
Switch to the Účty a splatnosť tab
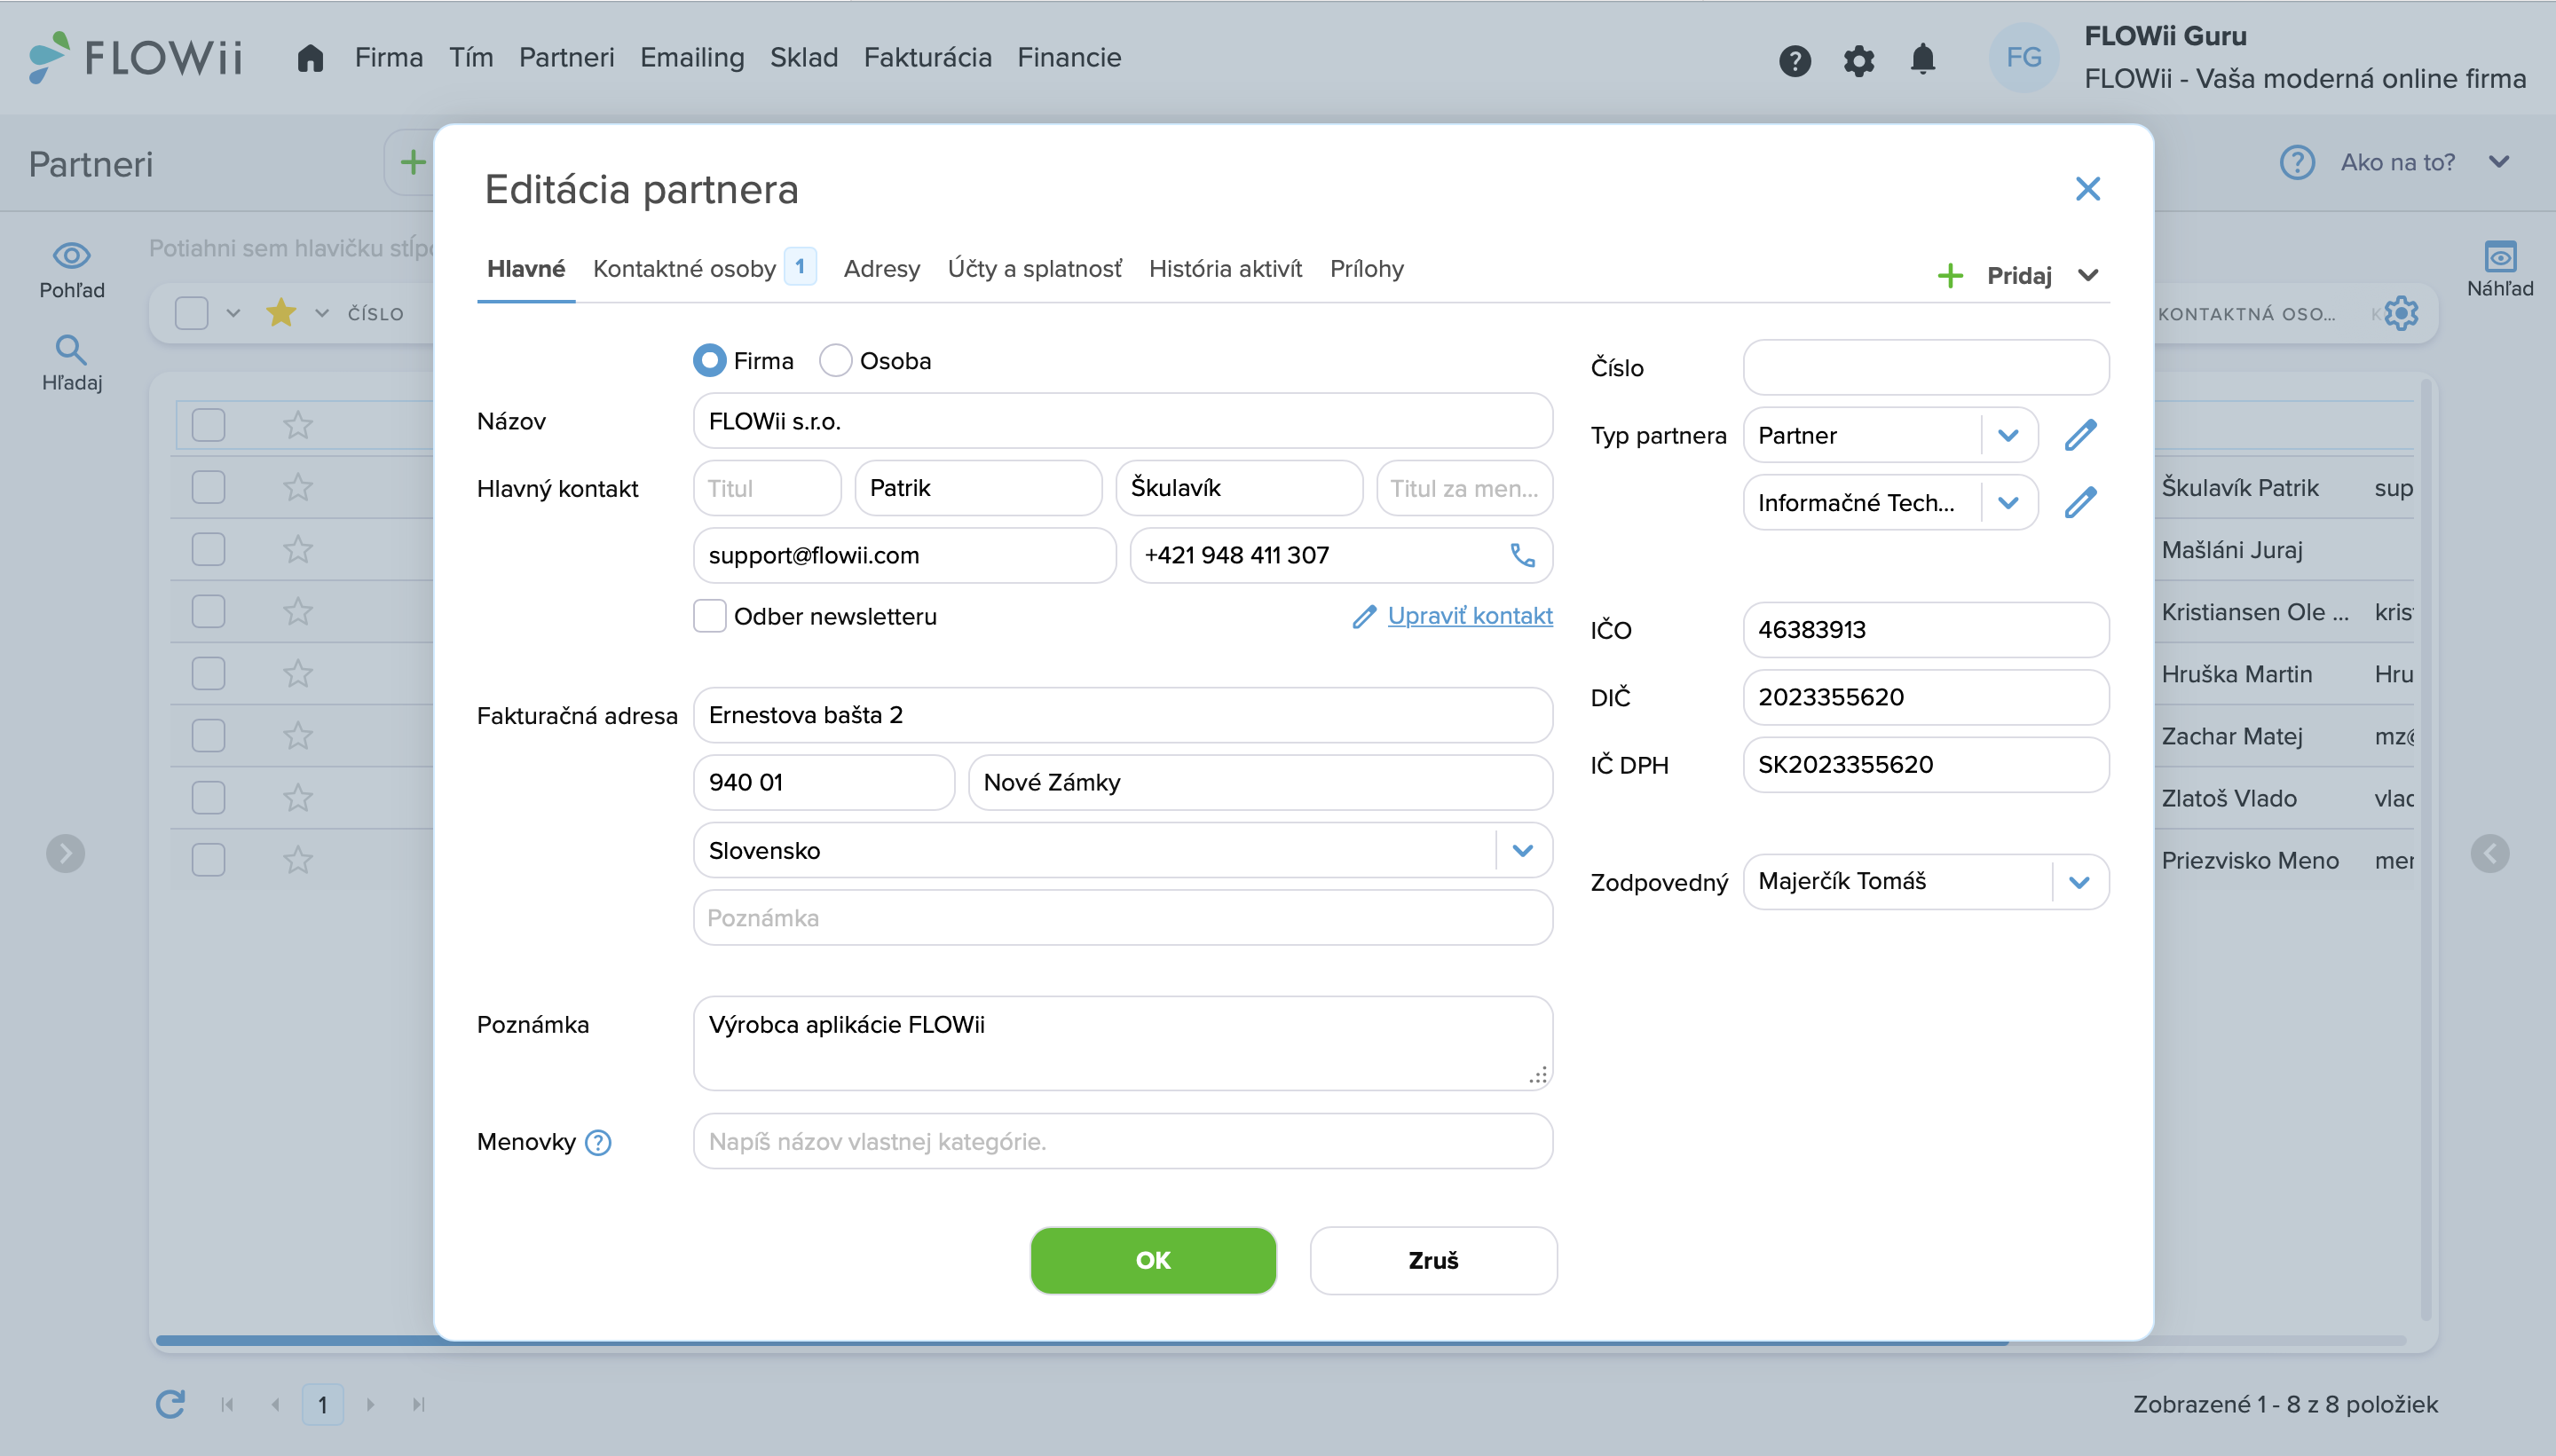[1034, 268]
